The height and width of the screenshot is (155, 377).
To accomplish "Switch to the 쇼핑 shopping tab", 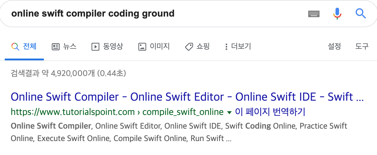I will pyautogui.click(x=197, y=46).
